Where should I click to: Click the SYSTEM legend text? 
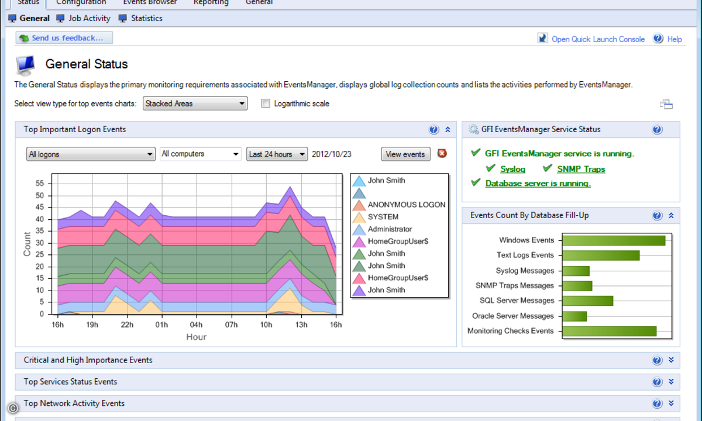[x=383, y=217]
